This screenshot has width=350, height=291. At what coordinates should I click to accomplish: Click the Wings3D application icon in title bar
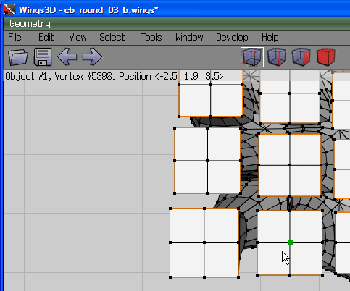[10, 9]
